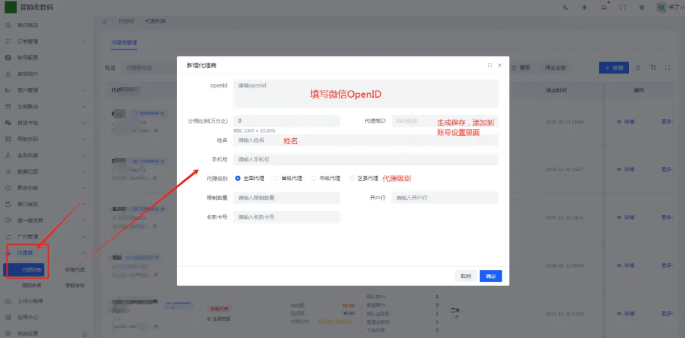Click the 每日抽奖 sidebar icon
This screenshot has height=338, width=685.
pyautogui.click(x=8, y=204)
